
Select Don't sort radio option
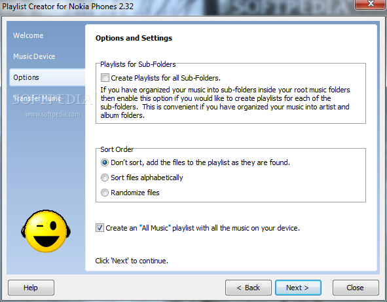tap(105, 162)
